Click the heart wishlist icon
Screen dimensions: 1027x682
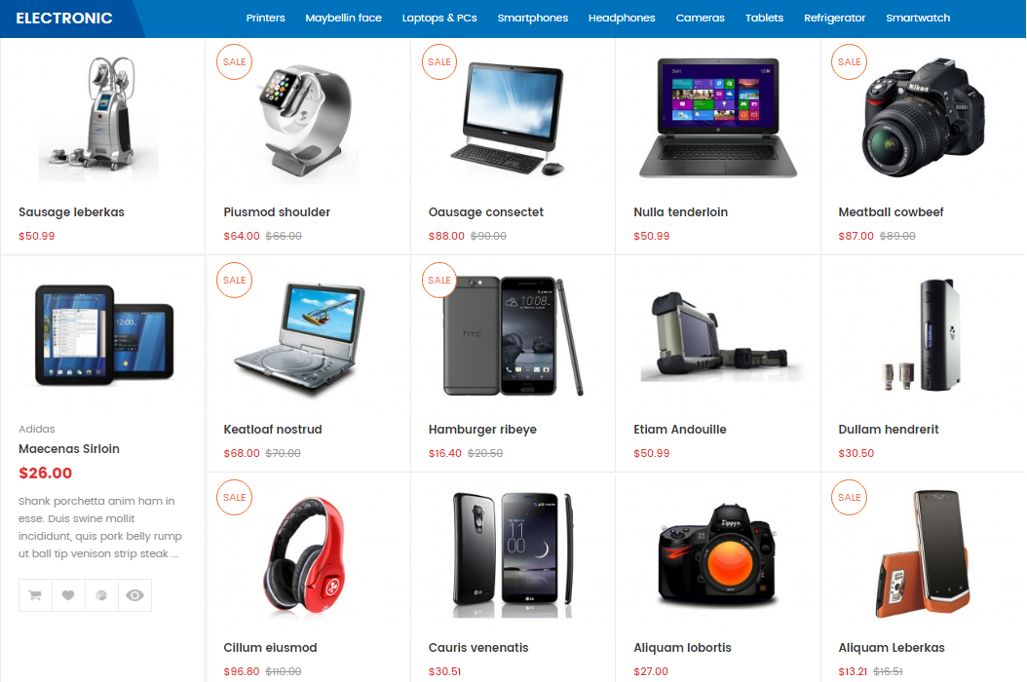[x=68, y=595]
